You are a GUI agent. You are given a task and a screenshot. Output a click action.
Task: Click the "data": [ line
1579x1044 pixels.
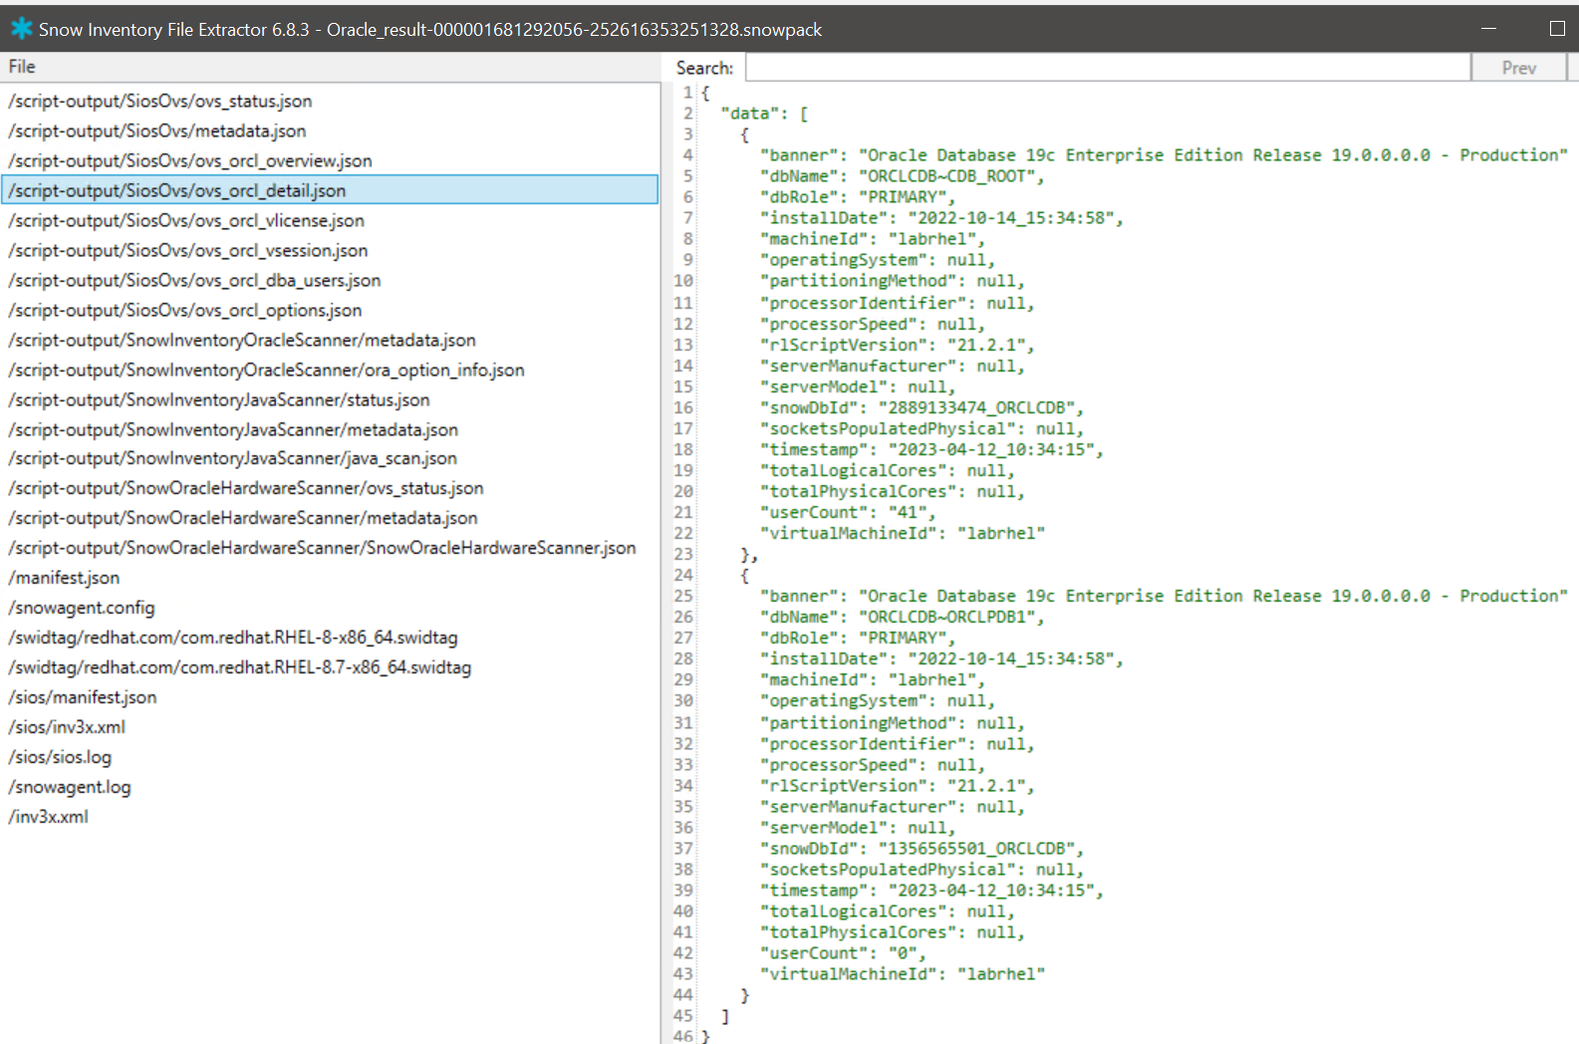765,114
